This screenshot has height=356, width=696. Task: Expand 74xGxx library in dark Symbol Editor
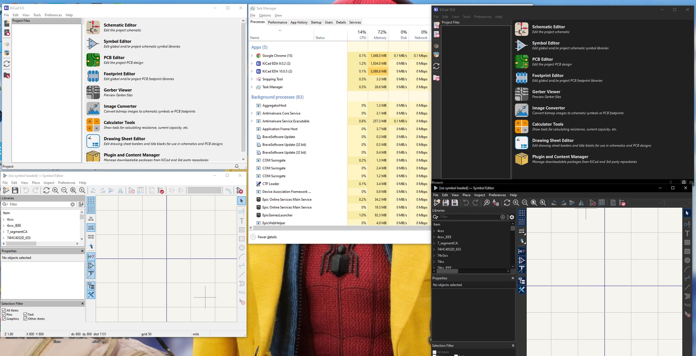434,256
